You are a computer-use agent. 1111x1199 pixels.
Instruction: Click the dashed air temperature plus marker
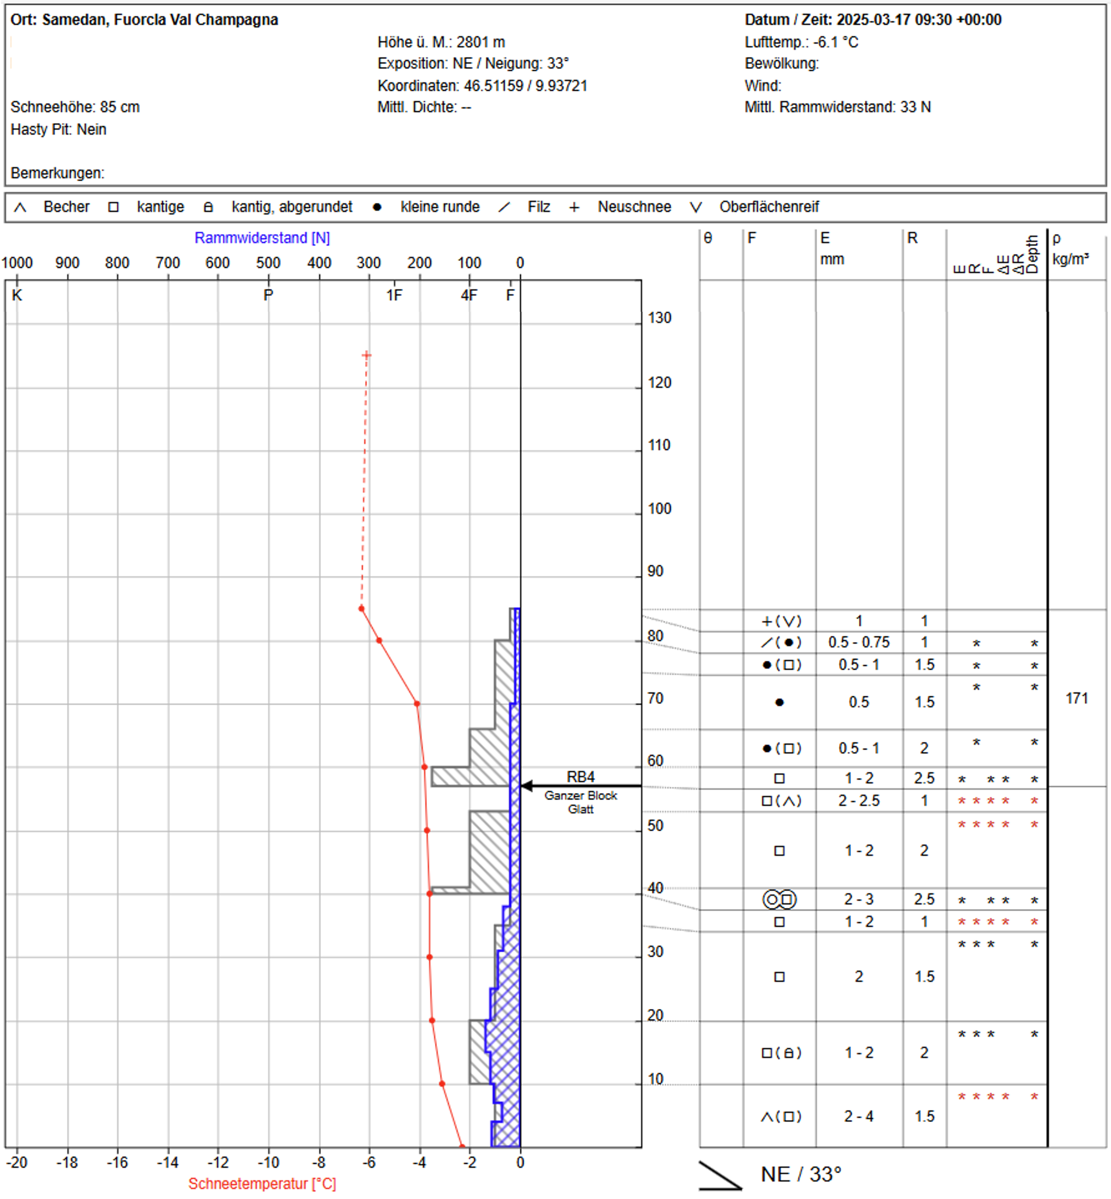click(x=367, y=356)
